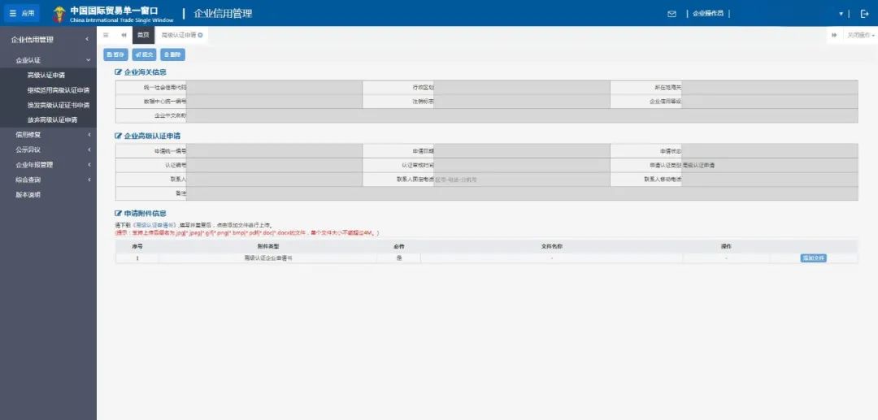
Task: Click the logout icon at top right
Action: tap(864, 14)
